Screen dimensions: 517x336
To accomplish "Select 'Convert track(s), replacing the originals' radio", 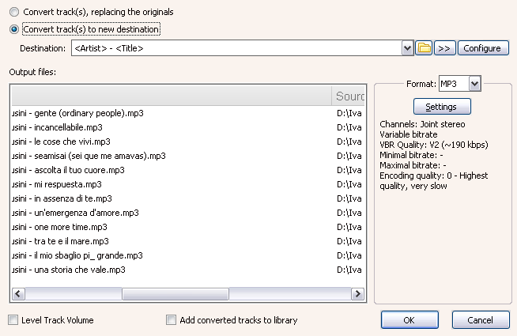I will click(13, 13).
